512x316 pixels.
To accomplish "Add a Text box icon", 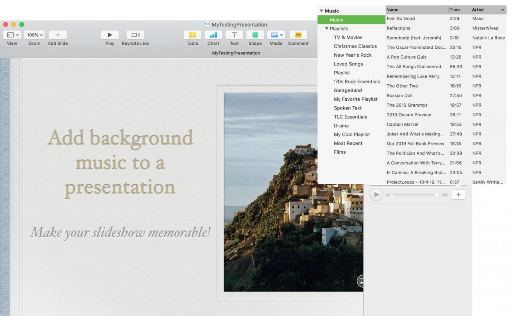I will point(234,35).
